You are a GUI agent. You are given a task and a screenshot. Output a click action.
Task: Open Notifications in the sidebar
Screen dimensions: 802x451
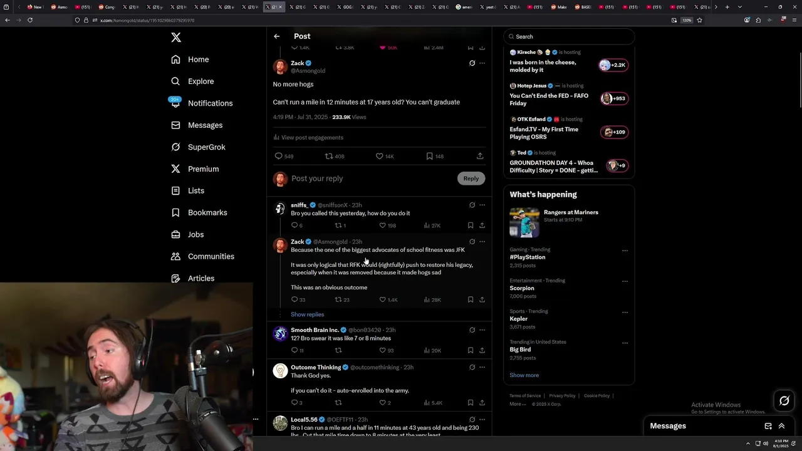coord(202,103)
